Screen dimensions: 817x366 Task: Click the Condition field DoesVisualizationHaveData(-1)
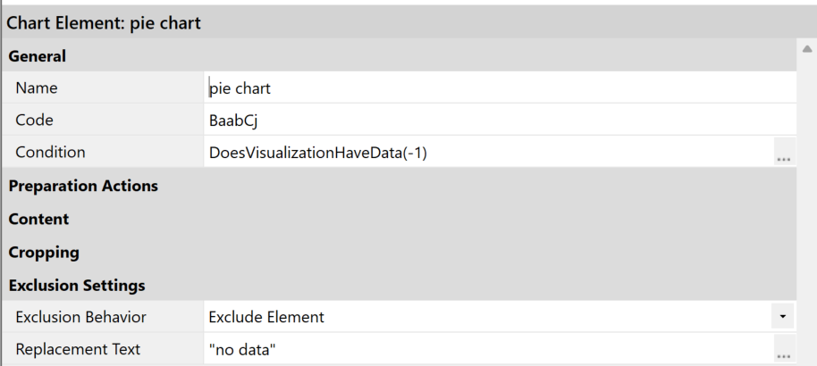pos(489,152)
